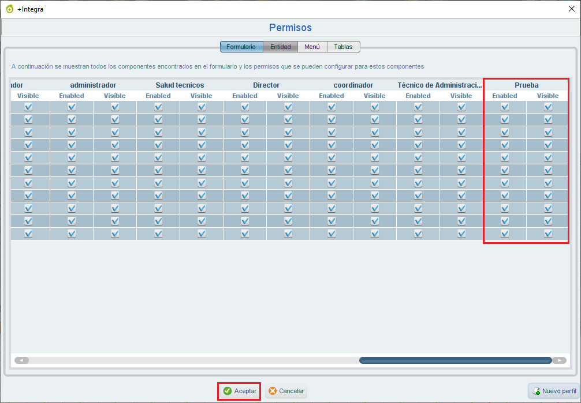Image resolution: width=581 pixels, height=403 pixels.
Task: Switch to the Formulario tab
Action: click(x=241, y=47)
